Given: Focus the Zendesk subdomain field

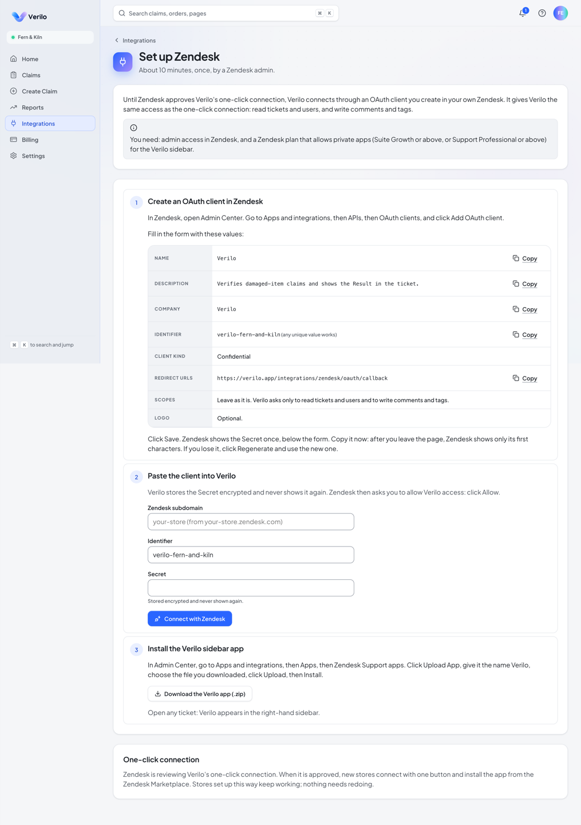Looking at the screenshot, I should click(x=251, y=522).
